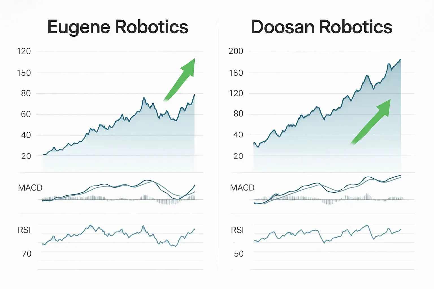Click the RSI 70 level label
This screenshot has width=434, height=289.
point(27,254)
